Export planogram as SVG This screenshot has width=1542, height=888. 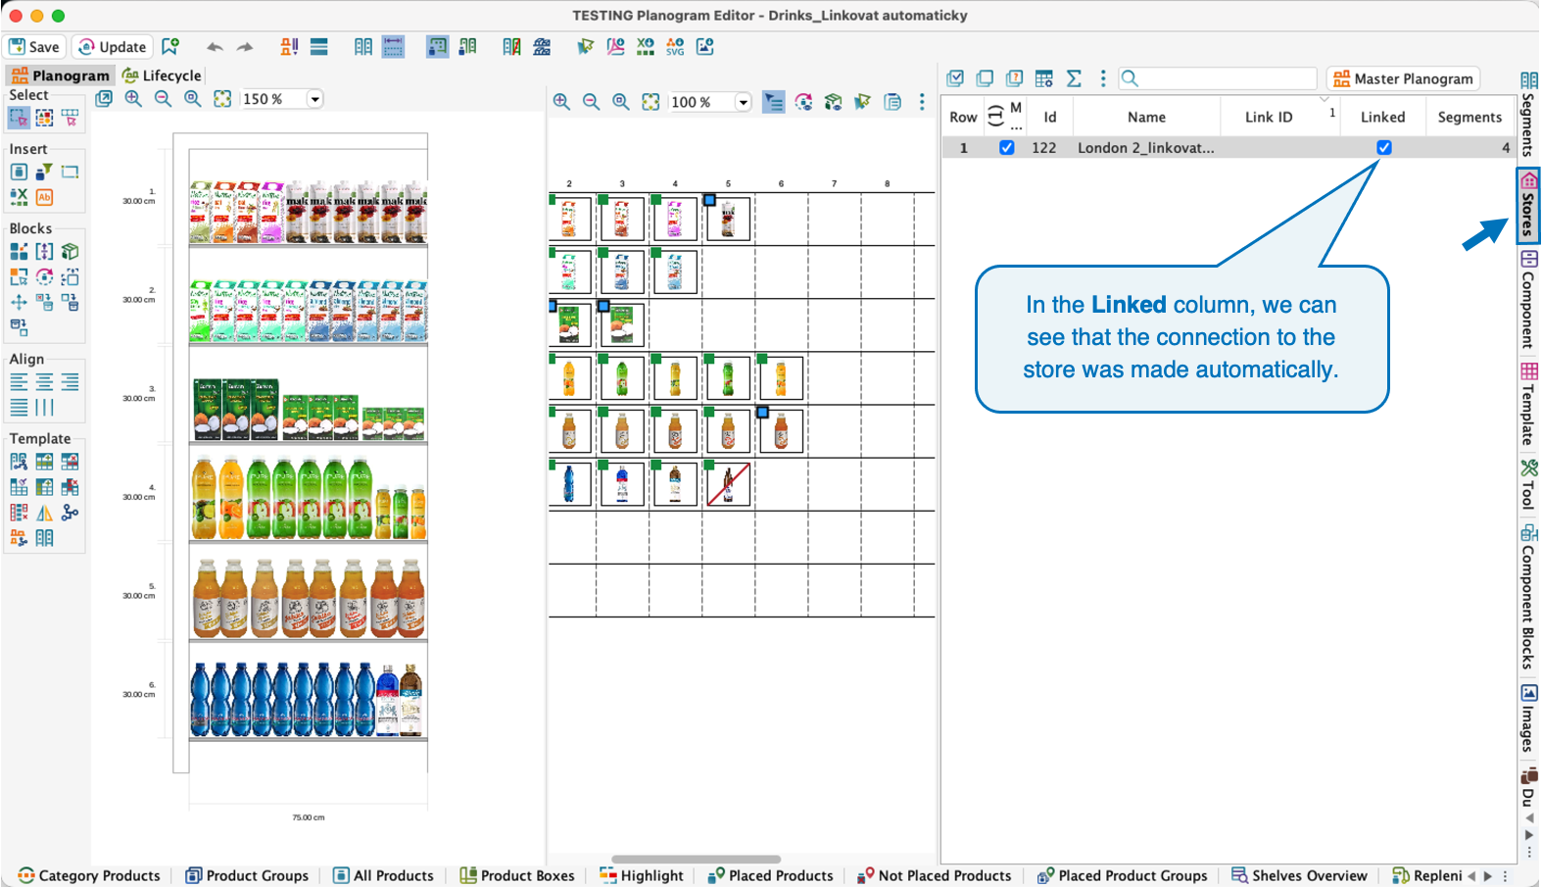coord(675,46)
